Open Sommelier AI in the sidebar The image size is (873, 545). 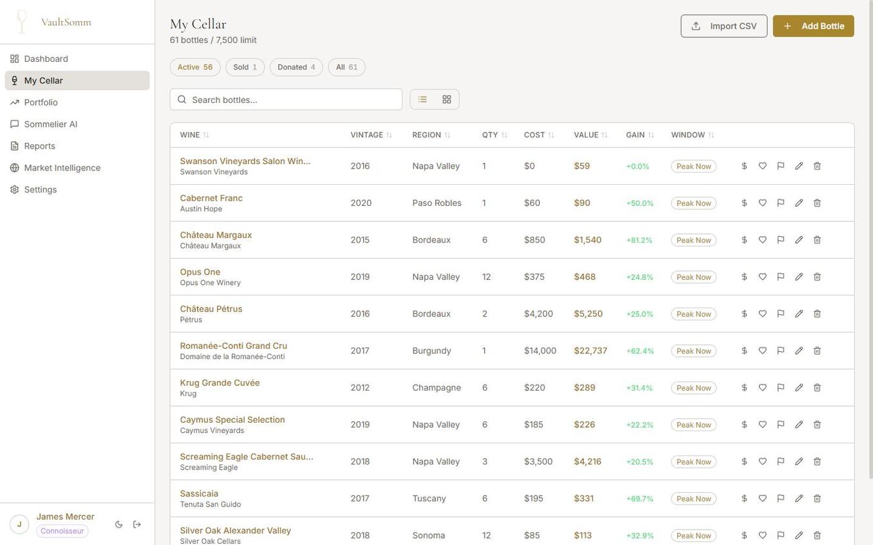point(77,125)
